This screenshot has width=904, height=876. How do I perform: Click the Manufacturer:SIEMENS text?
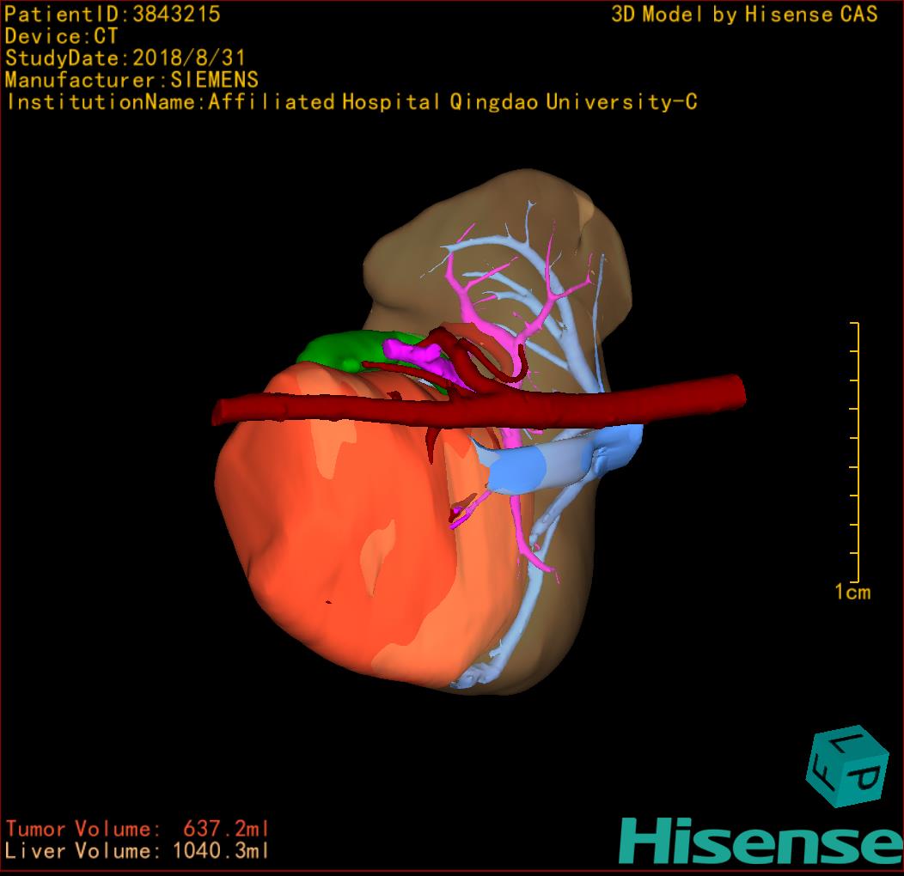point(131,80)
